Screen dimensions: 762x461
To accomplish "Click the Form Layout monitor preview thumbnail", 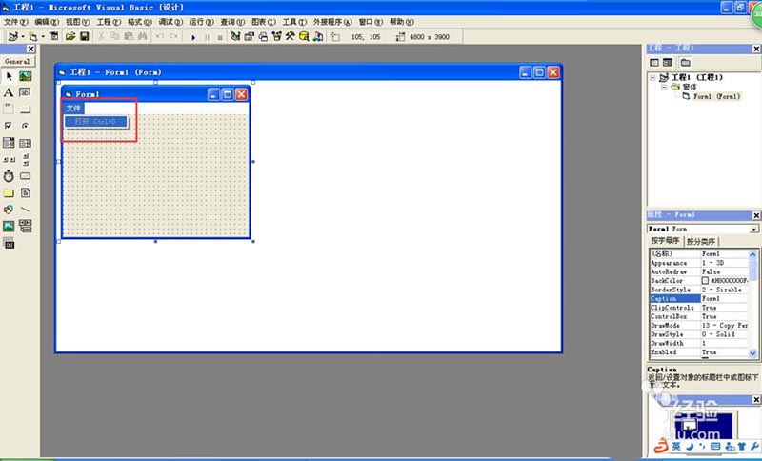I will click(x=704, y=427).
